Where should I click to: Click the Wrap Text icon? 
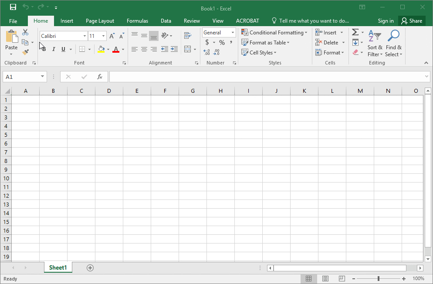click(187, 35)
